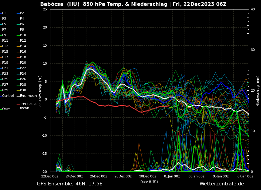Click the P1 legend entry

click(x=4, y=13)
